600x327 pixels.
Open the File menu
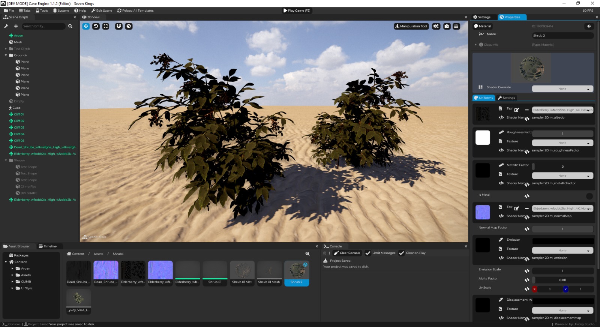9,10
